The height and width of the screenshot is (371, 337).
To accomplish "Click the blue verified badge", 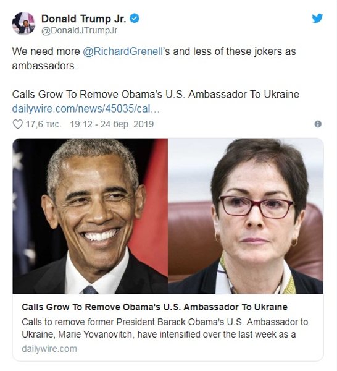I will (135, 19).
